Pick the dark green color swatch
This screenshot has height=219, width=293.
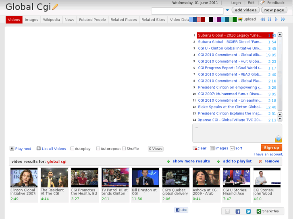pyautogui.click(x=235, y=19)
